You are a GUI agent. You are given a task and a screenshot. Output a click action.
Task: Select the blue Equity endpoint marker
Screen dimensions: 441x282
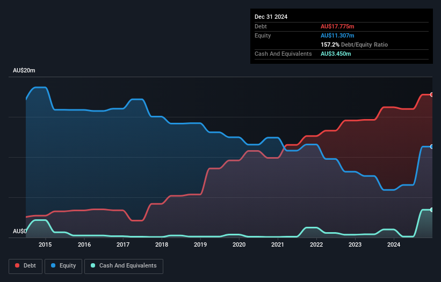click(432, 147)
